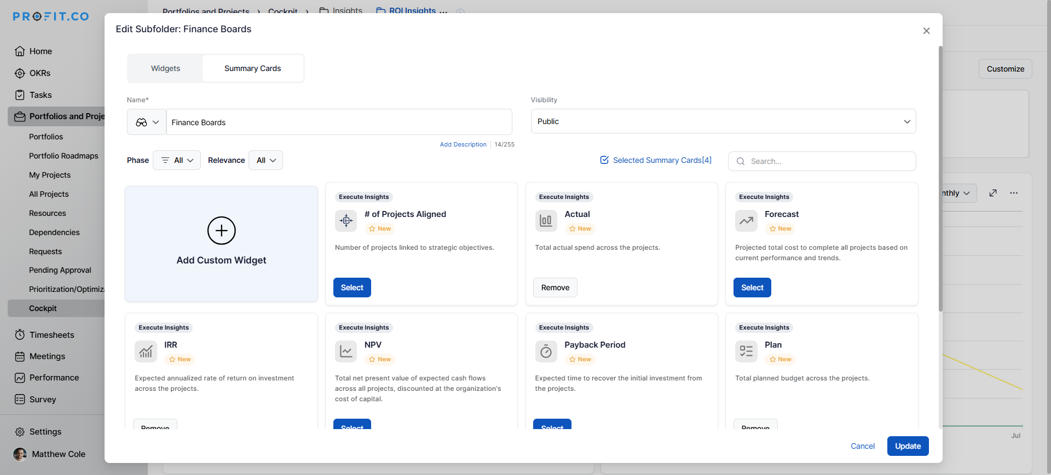Click the summary cards Search field
The image size is (1051, 475).
[x=827, y=161]
